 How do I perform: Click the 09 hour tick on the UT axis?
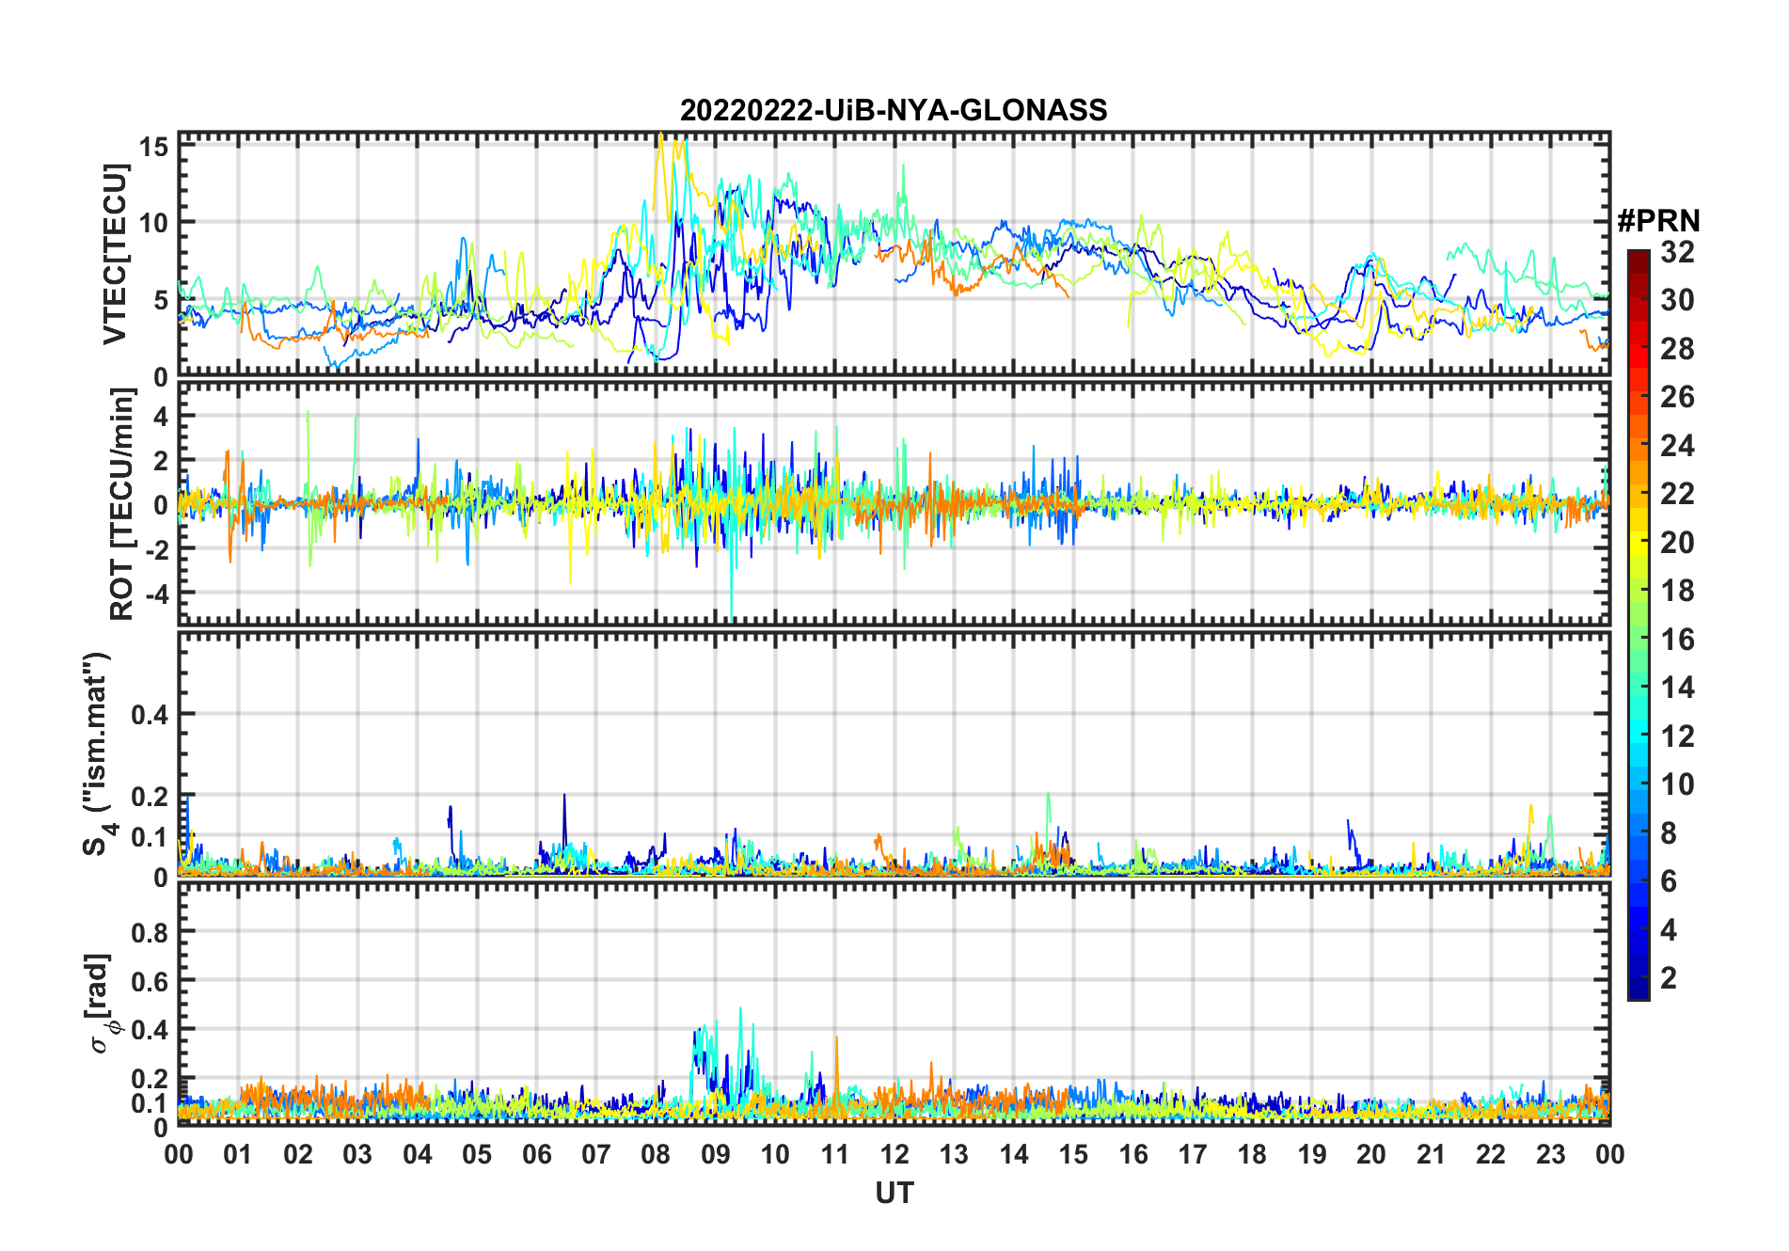point(716,1155)
